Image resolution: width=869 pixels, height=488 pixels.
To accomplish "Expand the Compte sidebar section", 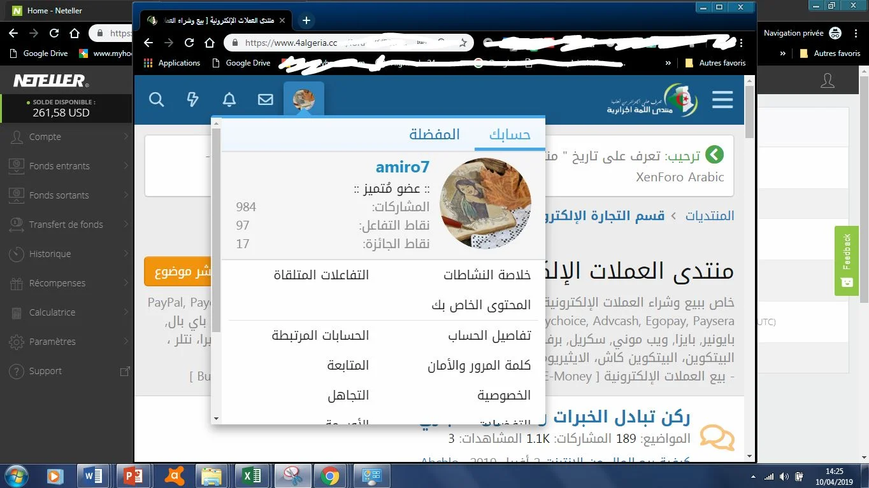I will (45, 137).
